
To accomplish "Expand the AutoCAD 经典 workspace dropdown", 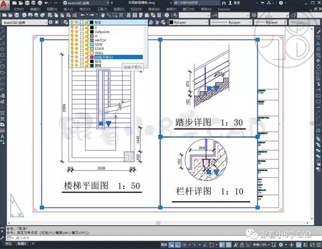I will click(x=25, y=22).
